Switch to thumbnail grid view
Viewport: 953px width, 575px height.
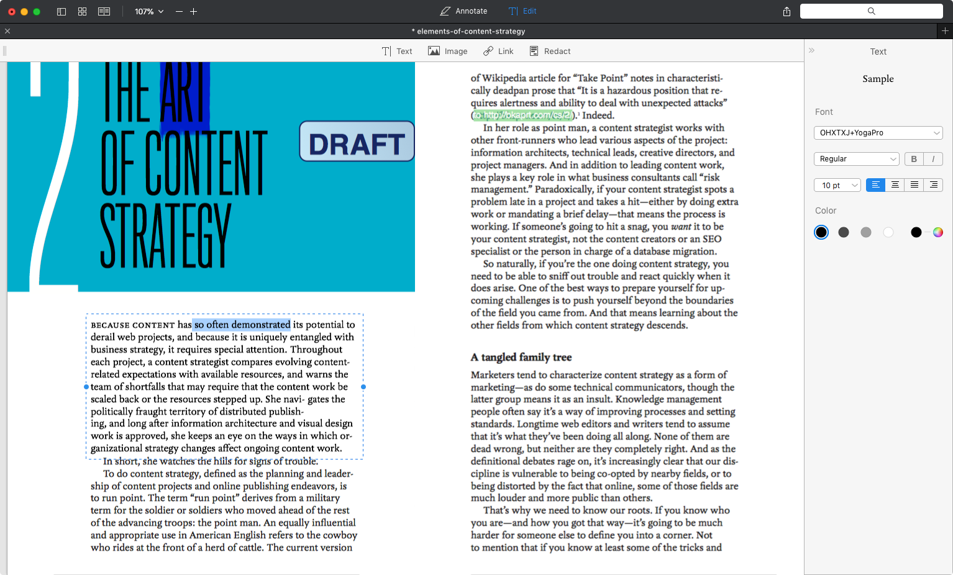click(82, 12)
